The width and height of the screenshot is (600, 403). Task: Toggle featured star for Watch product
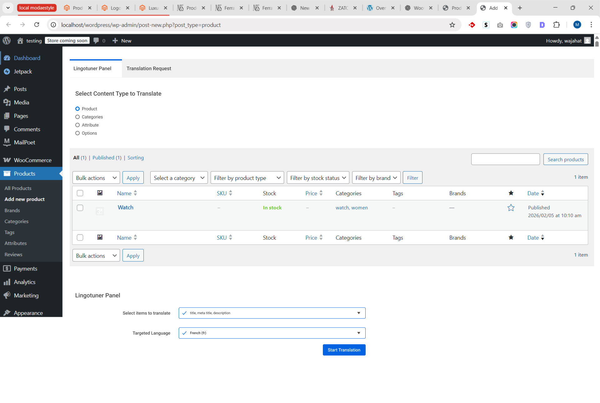[x=511, y=208]
